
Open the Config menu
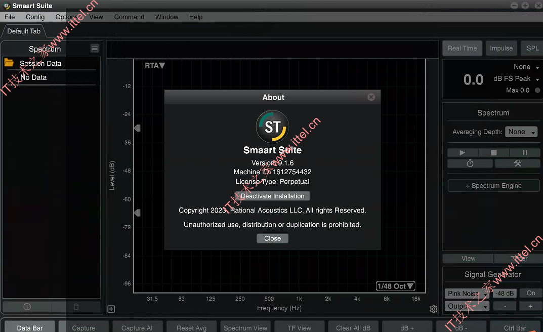tap(35, 17)
